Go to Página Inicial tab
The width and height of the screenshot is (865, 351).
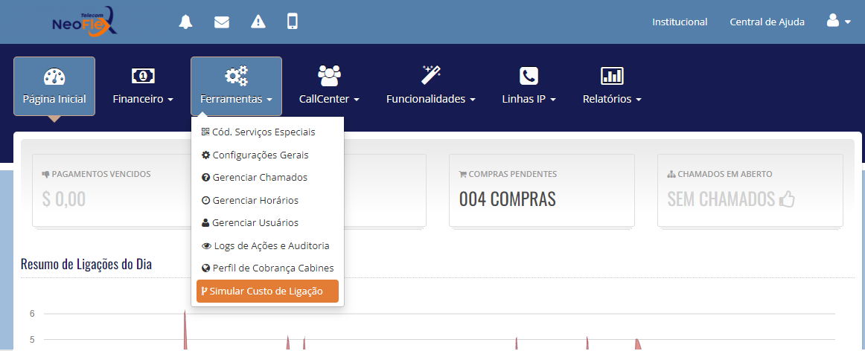click(x=54, y=86)
